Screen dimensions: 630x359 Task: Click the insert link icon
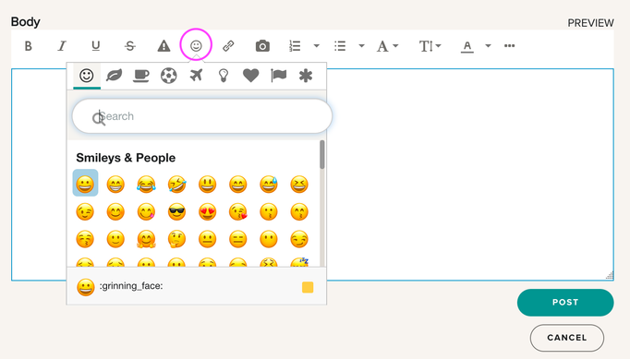228,46
